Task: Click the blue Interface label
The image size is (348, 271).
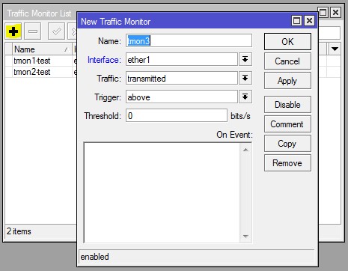Action: click(104, 60)
